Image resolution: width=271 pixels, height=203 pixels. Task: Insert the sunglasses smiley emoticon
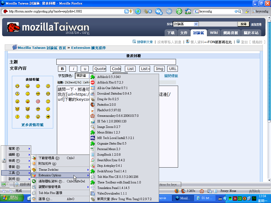[x=38, y=94]
